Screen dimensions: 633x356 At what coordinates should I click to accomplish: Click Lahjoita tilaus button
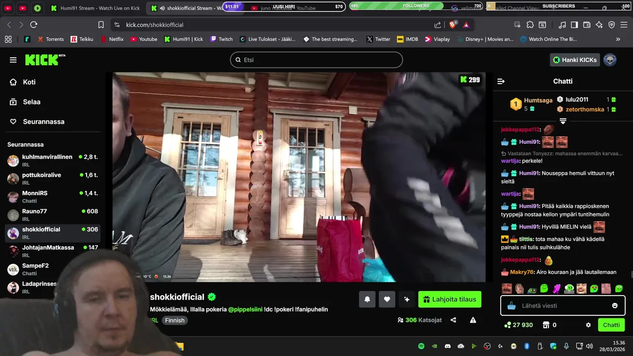click(450, 299)
